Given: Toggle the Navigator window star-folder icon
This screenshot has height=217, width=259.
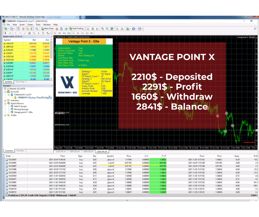Looking at the screenshot, I should [x=28, y=29].
